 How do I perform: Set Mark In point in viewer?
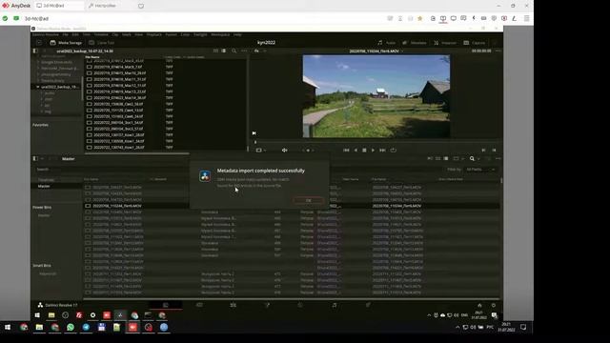[x=483, y=151]
